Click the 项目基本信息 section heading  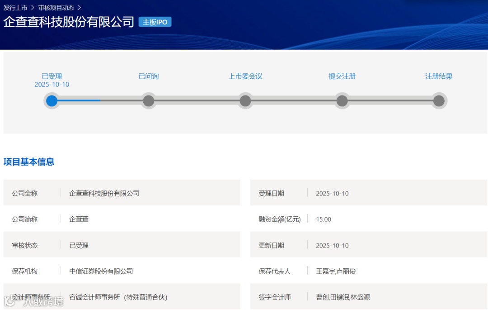click(29, 162)
